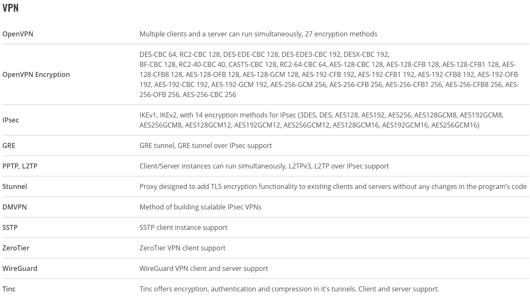Select the DMVPN row label
Viewport: 530px width, 306px height.
[15, 207]
